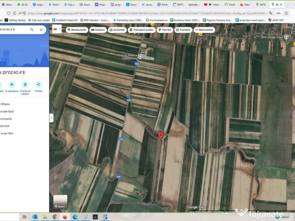Open Chrome from the Windows taskbar
Image resolution: width=295 pixels, height=221 pixels.
[55, 217]
